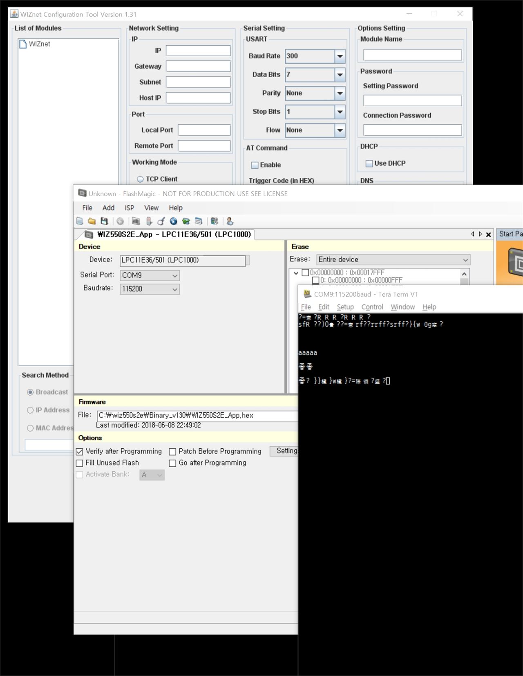Click the upright device-with-arrow icon in FlashMagic toolbar
Screen dimensions: 523x676
[149, 221]
